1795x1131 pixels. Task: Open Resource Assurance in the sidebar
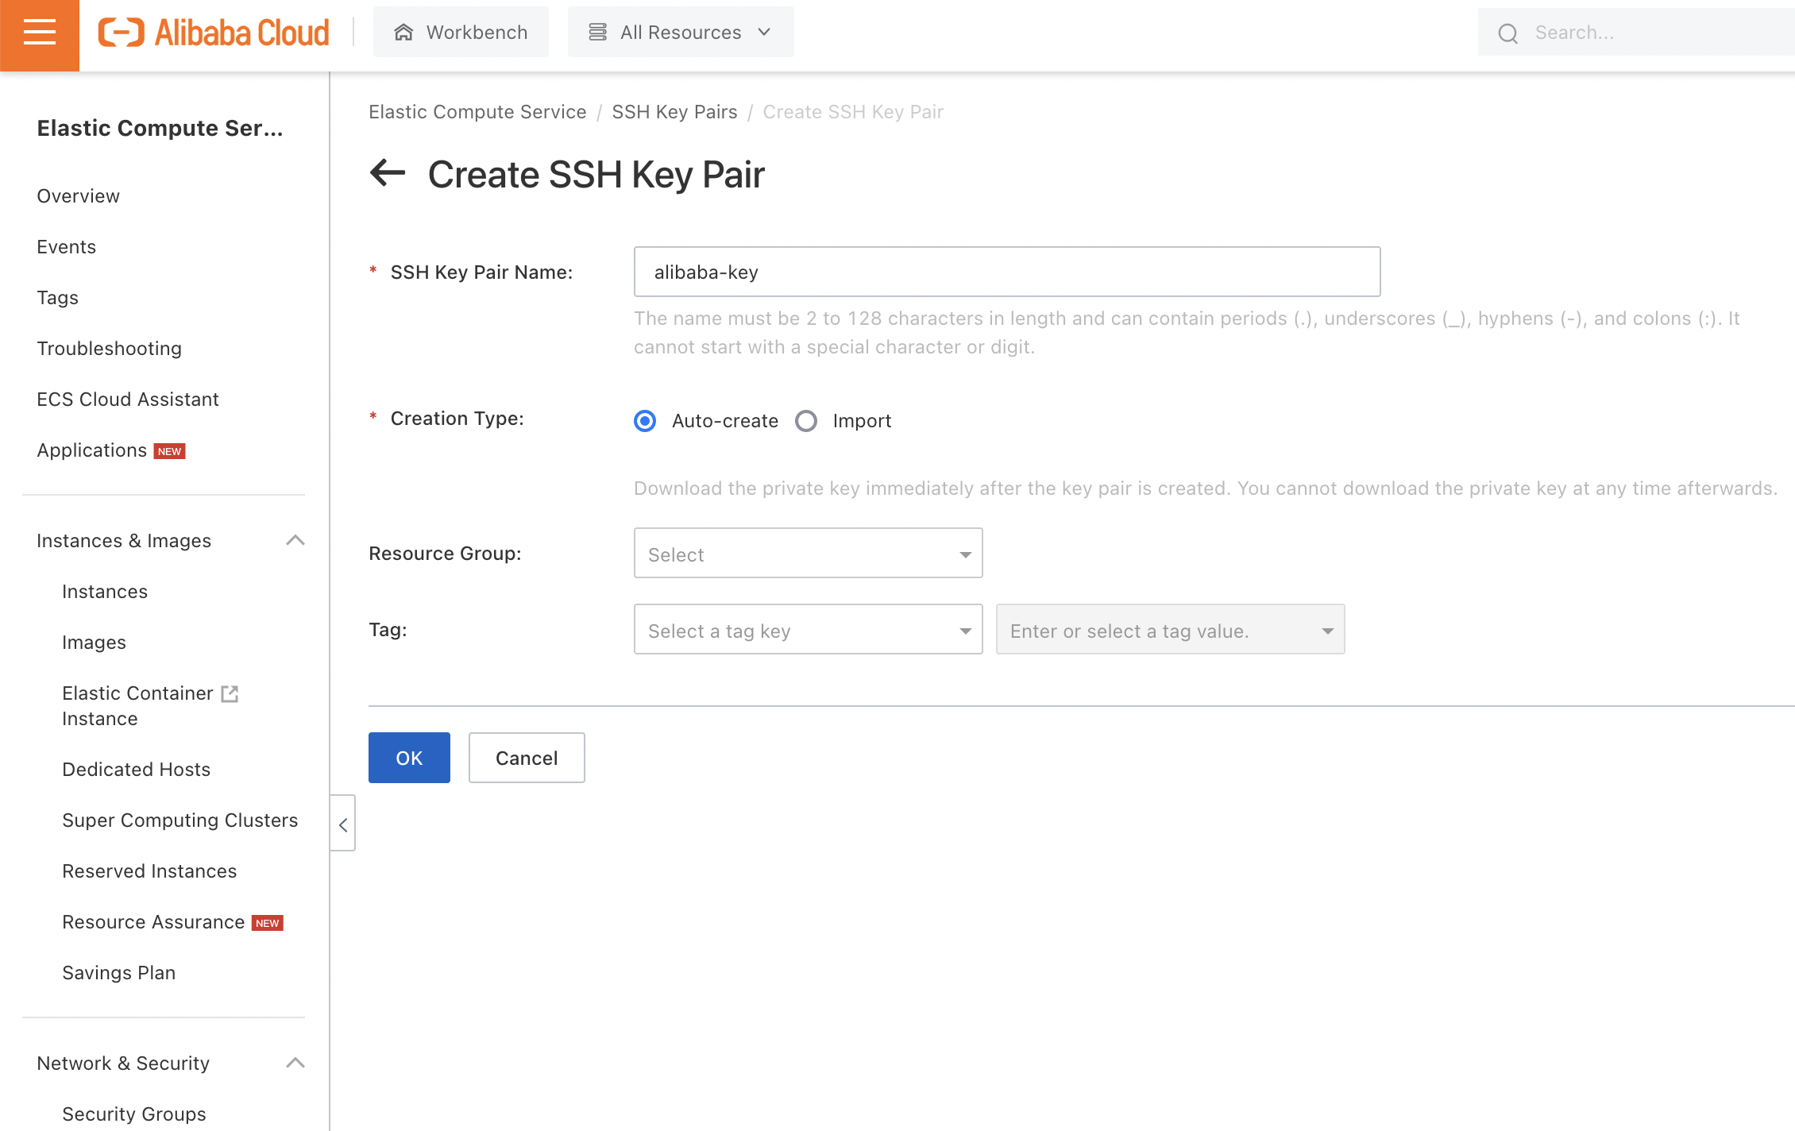click(x=153, y=922)
